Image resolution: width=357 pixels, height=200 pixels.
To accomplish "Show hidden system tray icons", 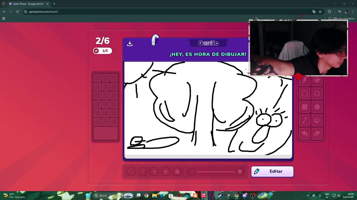I will 308,196.
